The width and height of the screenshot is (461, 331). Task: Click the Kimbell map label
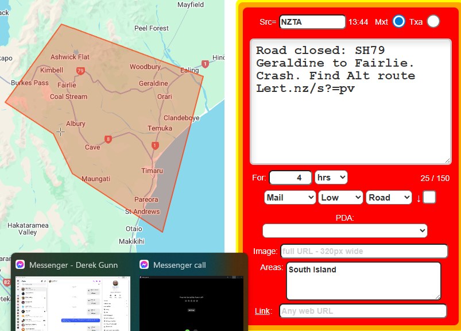click(52, 70)
